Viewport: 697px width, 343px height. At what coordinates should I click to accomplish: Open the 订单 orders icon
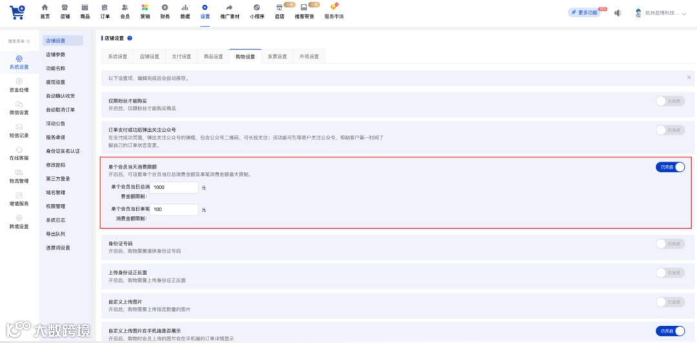[105, 8]
